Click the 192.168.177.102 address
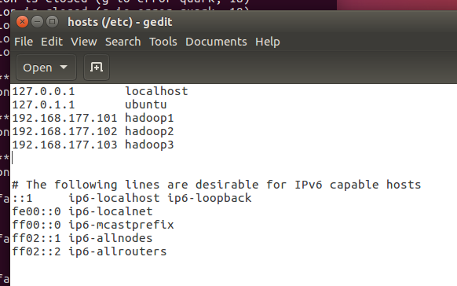Screen dimensions: 457x286 [64, 131]
